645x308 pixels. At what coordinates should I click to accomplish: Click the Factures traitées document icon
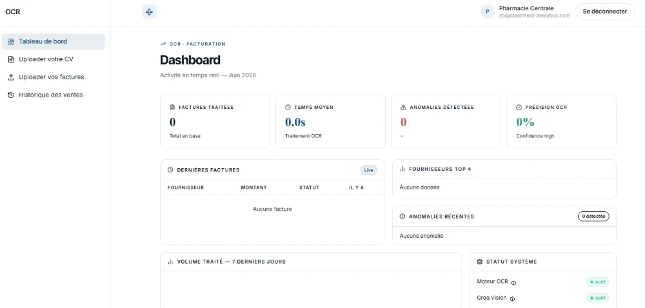pyautogui.click(x=172, y=107)
